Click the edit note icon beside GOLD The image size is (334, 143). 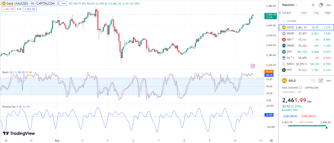click(321, 80)
